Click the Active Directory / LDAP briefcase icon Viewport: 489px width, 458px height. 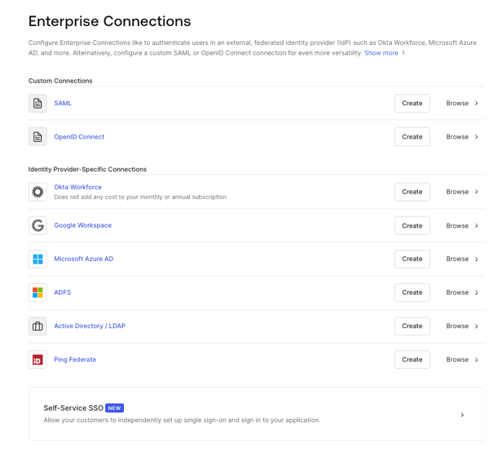pos(37,327)
